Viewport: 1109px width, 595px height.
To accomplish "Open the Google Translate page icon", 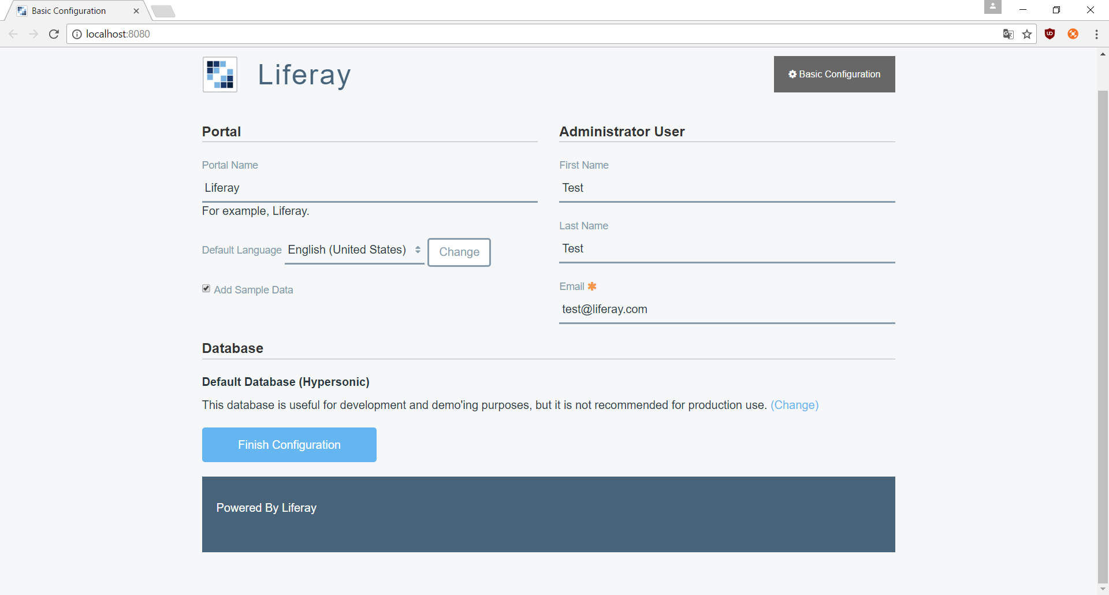I will click(x=1008, y=34).
